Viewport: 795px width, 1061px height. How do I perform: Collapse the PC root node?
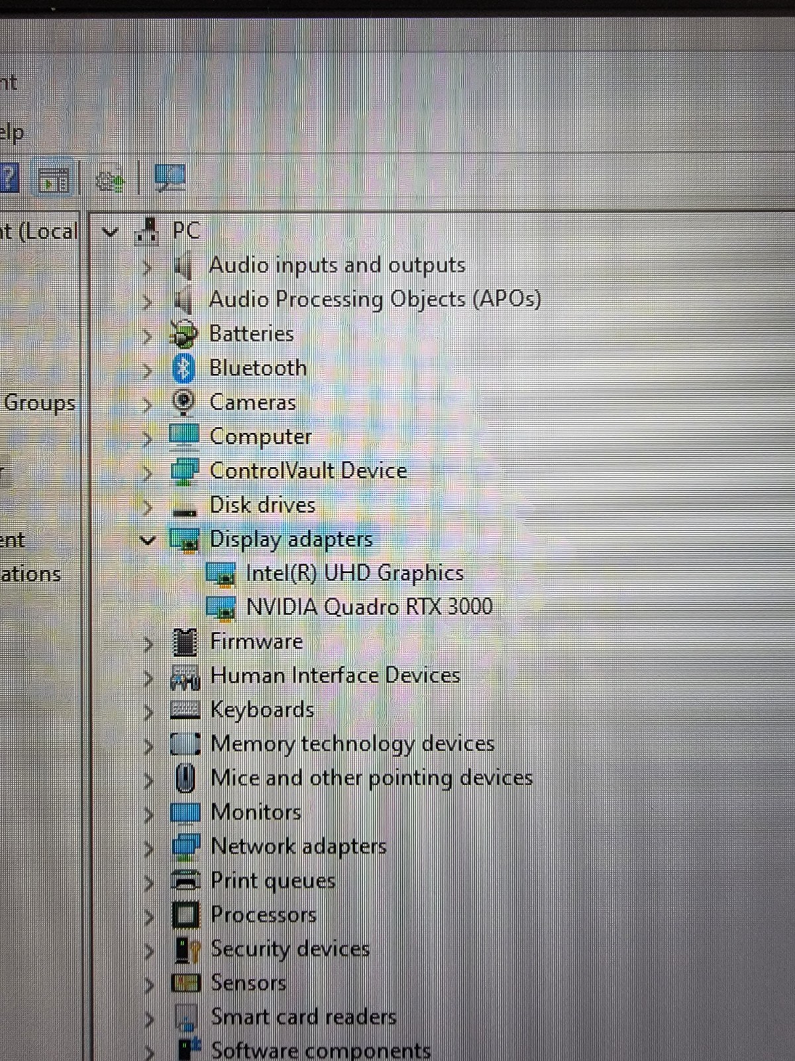coord(111,232)
